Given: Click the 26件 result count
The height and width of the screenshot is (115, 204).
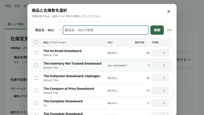Looking at the screenshot, I should pyautogui.click(x=170, y=30).
